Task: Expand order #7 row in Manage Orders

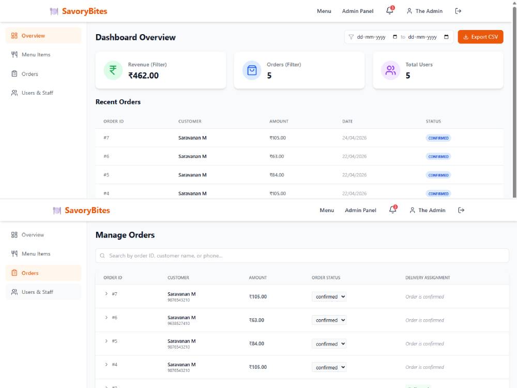Action: (106, 294)
